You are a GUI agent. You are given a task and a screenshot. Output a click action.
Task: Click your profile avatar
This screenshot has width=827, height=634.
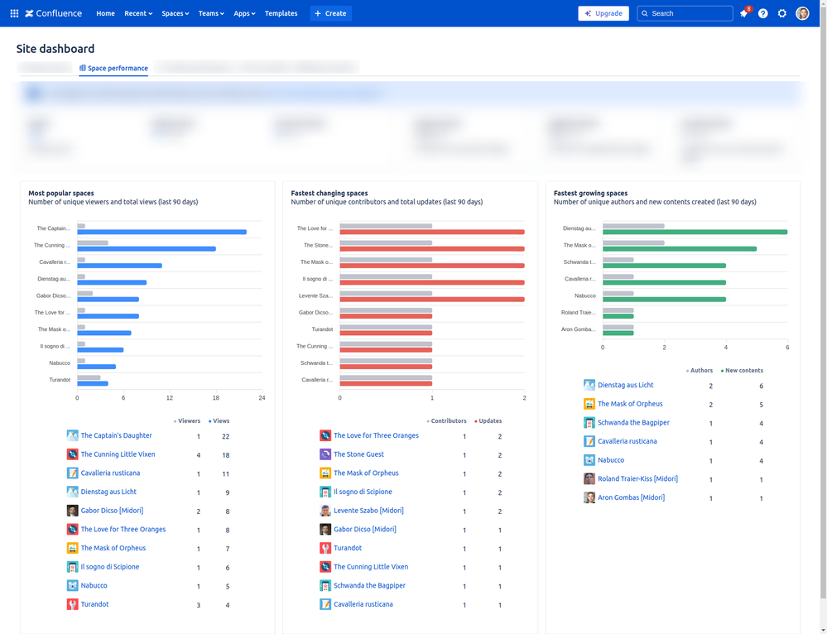click(x=801, y=13)
